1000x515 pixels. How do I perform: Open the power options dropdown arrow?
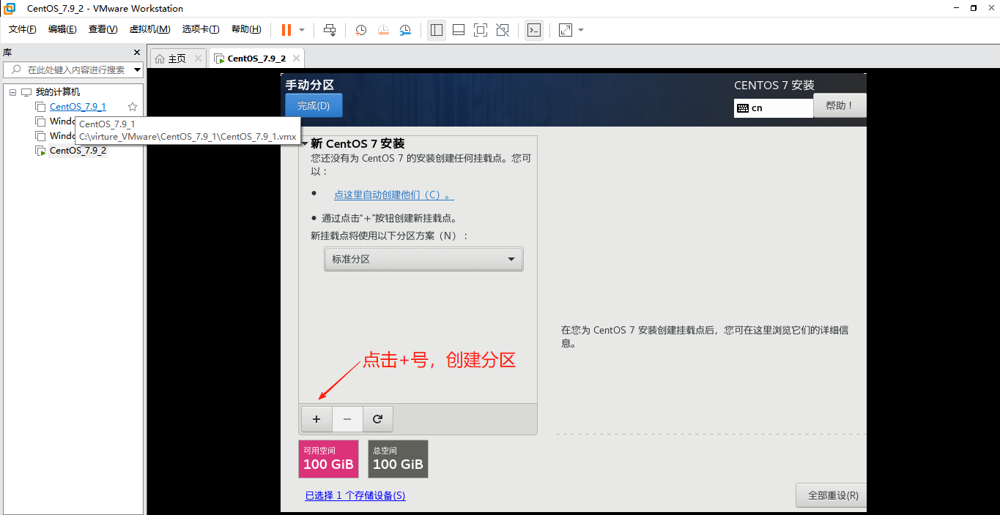coord(302,30)
